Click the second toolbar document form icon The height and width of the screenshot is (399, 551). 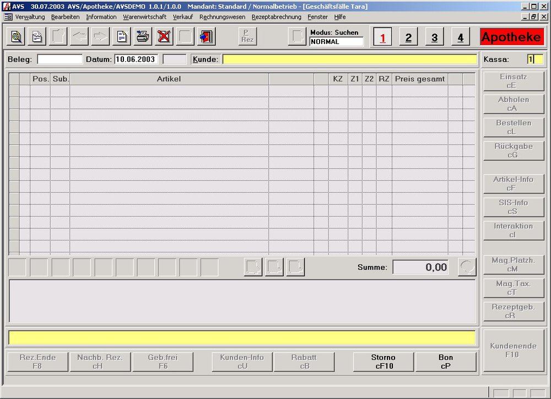37,37
